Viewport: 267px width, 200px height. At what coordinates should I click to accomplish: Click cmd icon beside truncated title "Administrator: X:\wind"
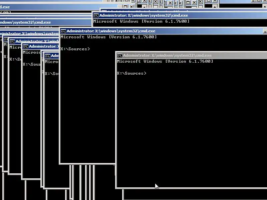12,41
